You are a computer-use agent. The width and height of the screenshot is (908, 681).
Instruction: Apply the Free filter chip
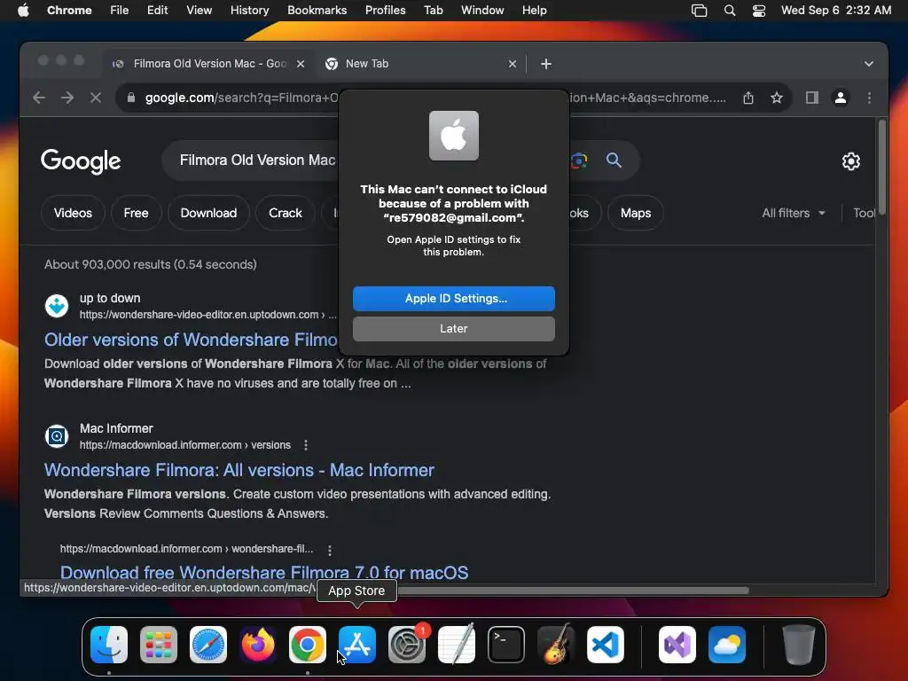click(x=136, y=213)
